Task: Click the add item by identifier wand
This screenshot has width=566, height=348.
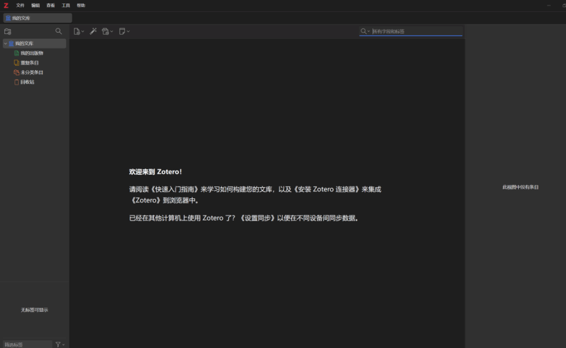Action: pos(93,31)
